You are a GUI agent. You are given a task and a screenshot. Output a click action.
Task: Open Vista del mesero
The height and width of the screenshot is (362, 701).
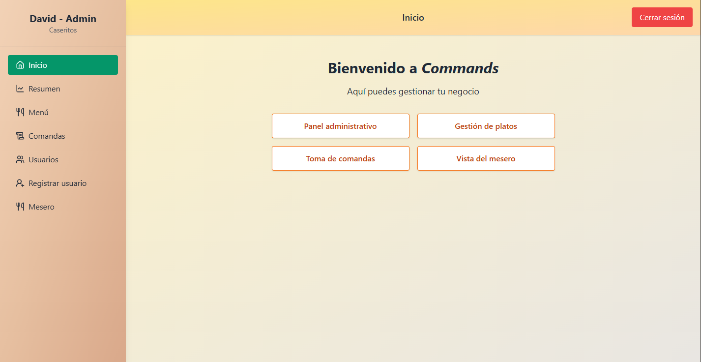[x=486, y=158]
